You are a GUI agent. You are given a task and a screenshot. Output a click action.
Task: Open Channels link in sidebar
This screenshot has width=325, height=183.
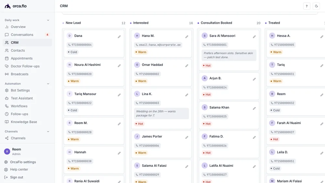[27, 138]
